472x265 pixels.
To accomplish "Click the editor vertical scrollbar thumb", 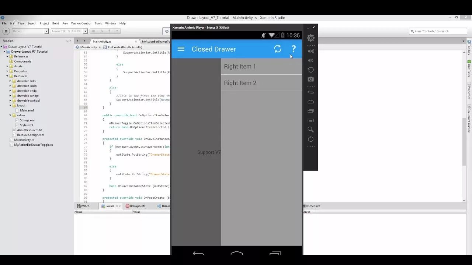I will click(x=464, y=142).
